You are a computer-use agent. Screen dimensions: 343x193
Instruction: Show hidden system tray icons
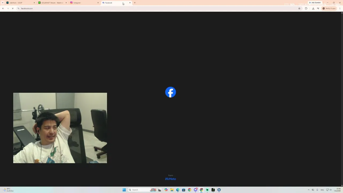coord(309,190)
